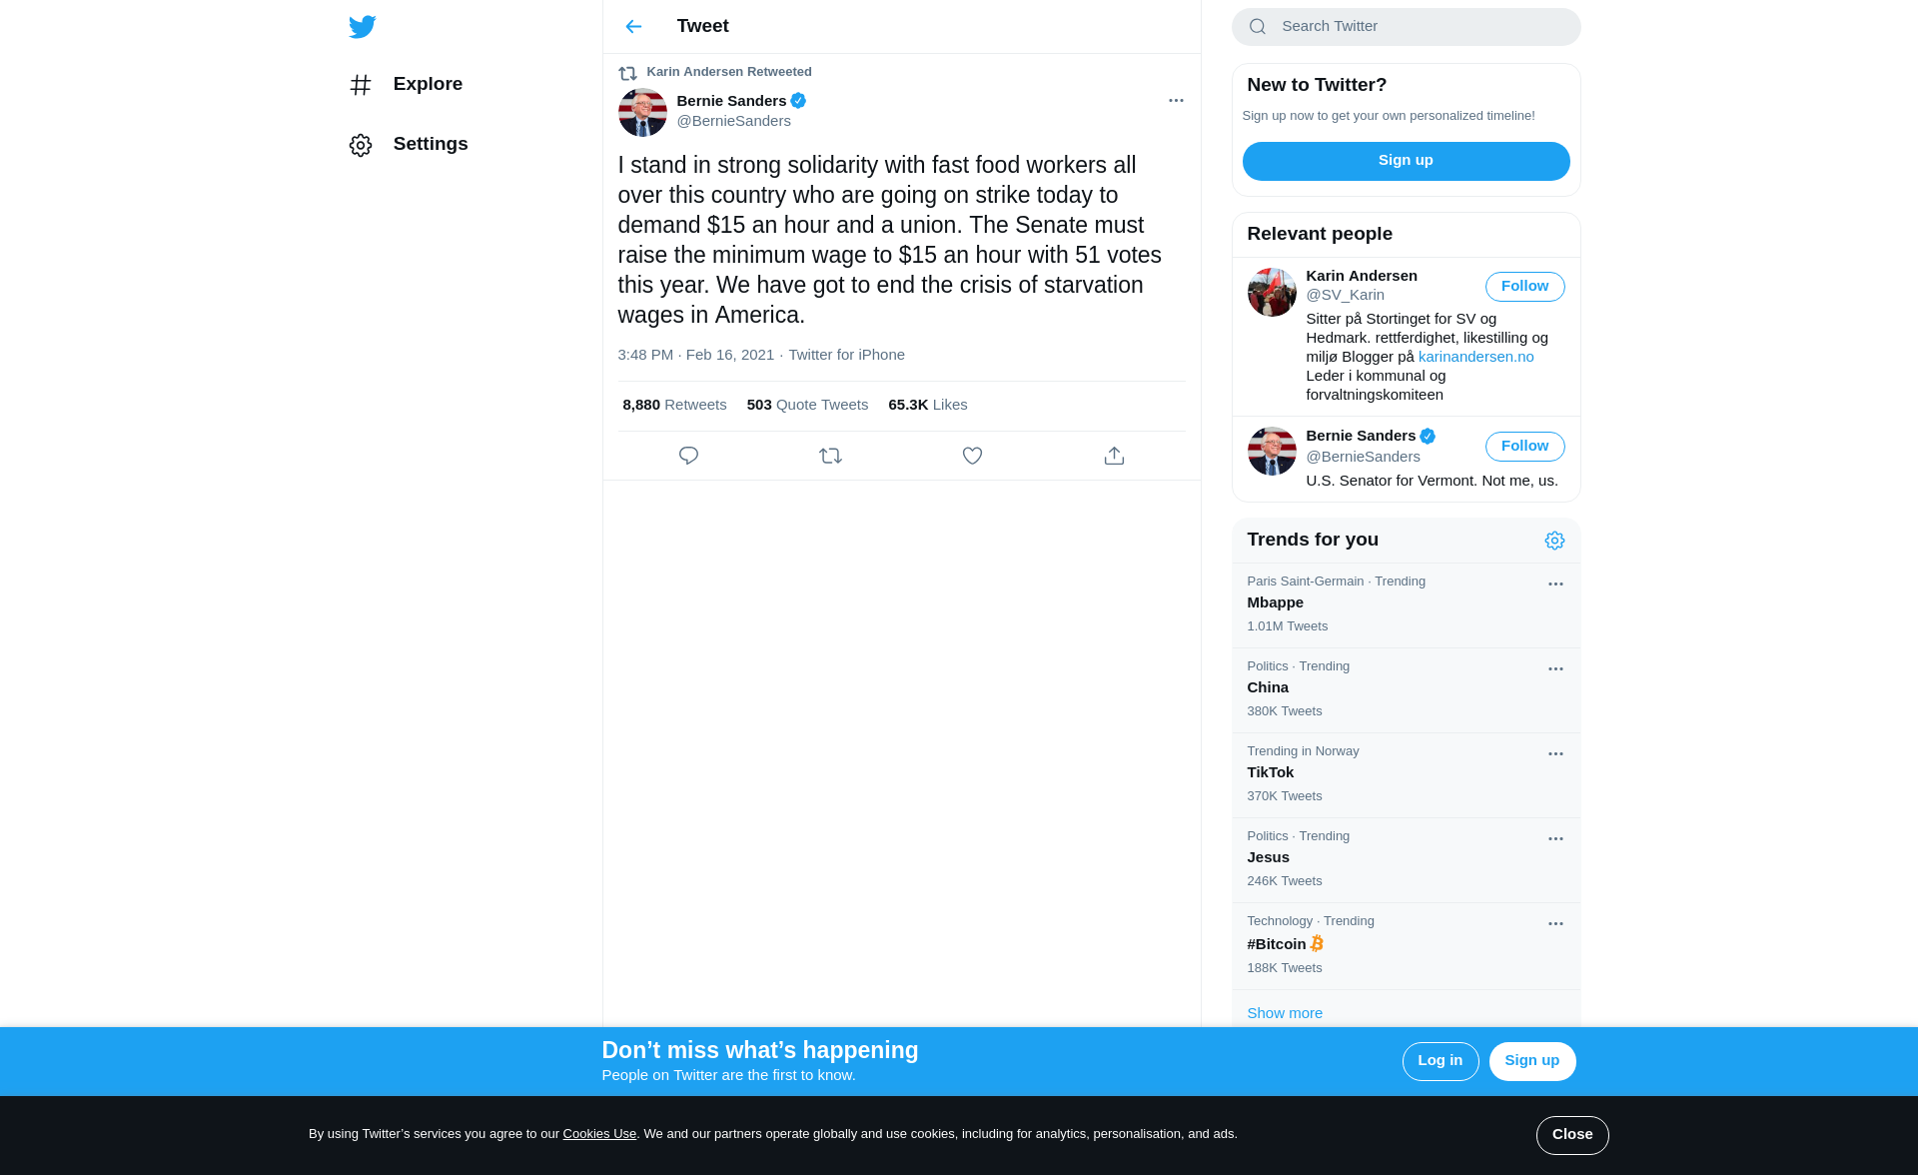Click the Twitter bird logo
Image resolution: width=1918 pixels, height=1175 pixels.
coord(362,27)
